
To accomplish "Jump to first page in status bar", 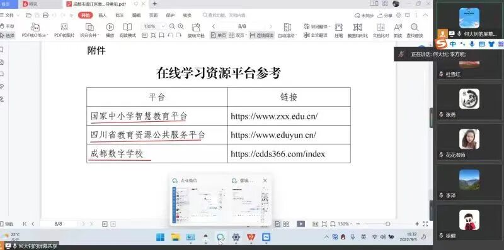I will pyautogui.click(x=25, y=224).
